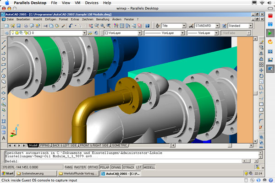The width and height of the screenshot is (275, 183).
Task: Click the Pan realtime icon
Action: 91,26
